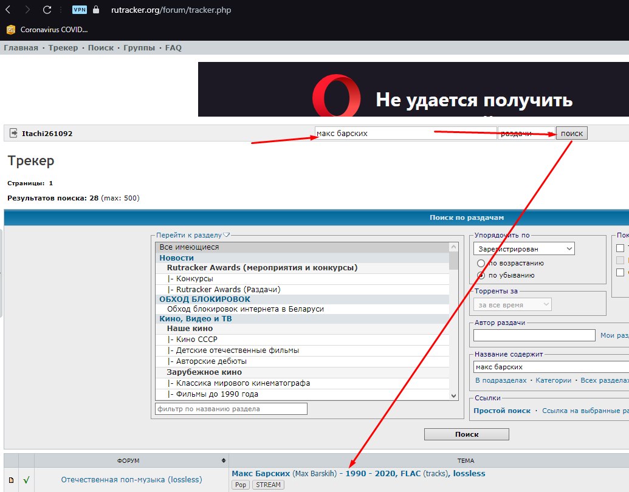The height and width of the screenshot is (492, 629).
Task: Select 'Новости' in section list
Action: point(302,258)
